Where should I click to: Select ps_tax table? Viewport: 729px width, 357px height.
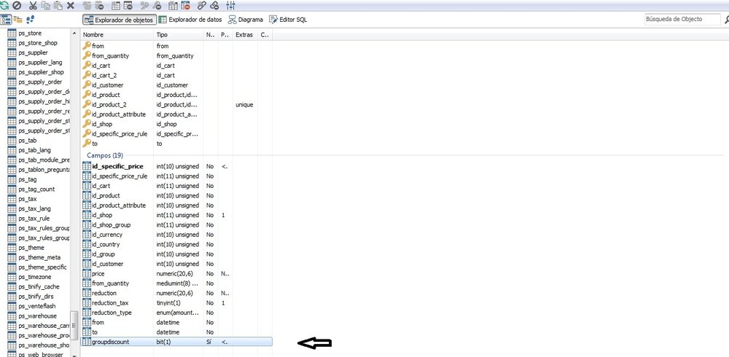(28, 199)
